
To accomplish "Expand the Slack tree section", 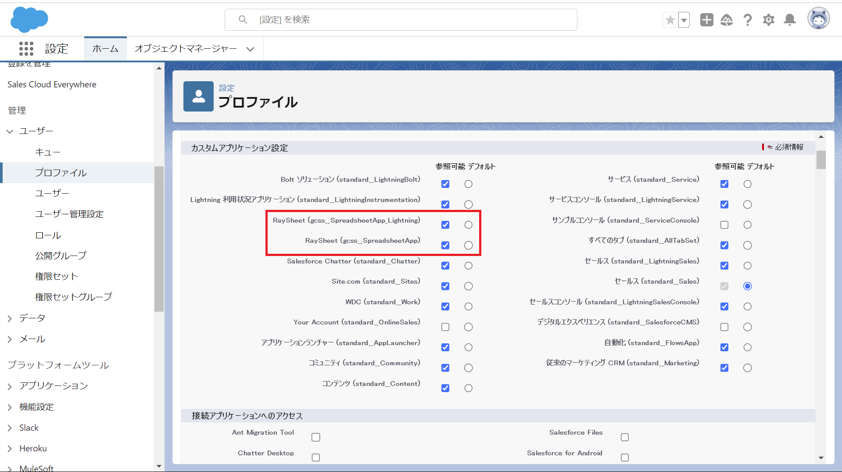I will pos(10,428).
